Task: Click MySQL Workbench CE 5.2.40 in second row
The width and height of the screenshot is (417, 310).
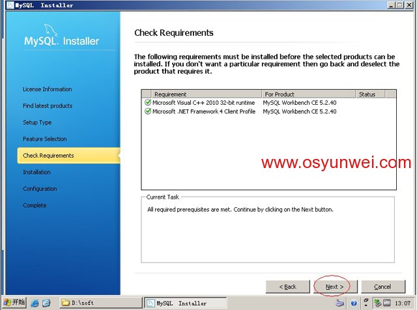Action: [x=300, y=111]
